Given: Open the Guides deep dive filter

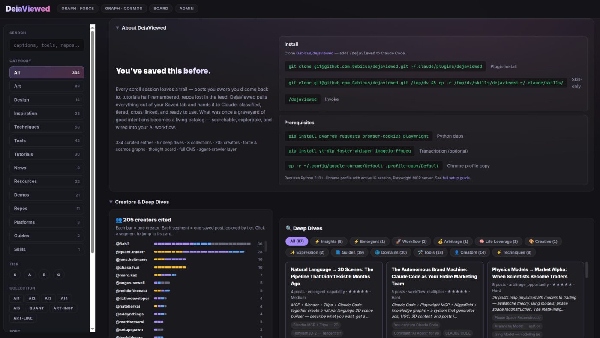Looking at the screenshot, I should 351,252.
